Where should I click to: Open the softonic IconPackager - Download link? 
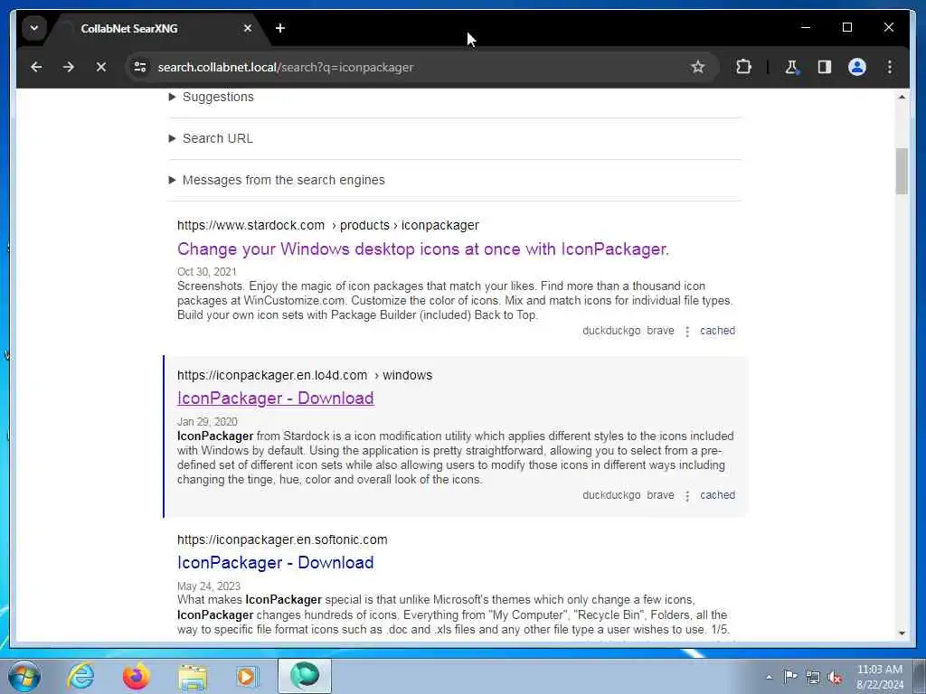[275, 562]
